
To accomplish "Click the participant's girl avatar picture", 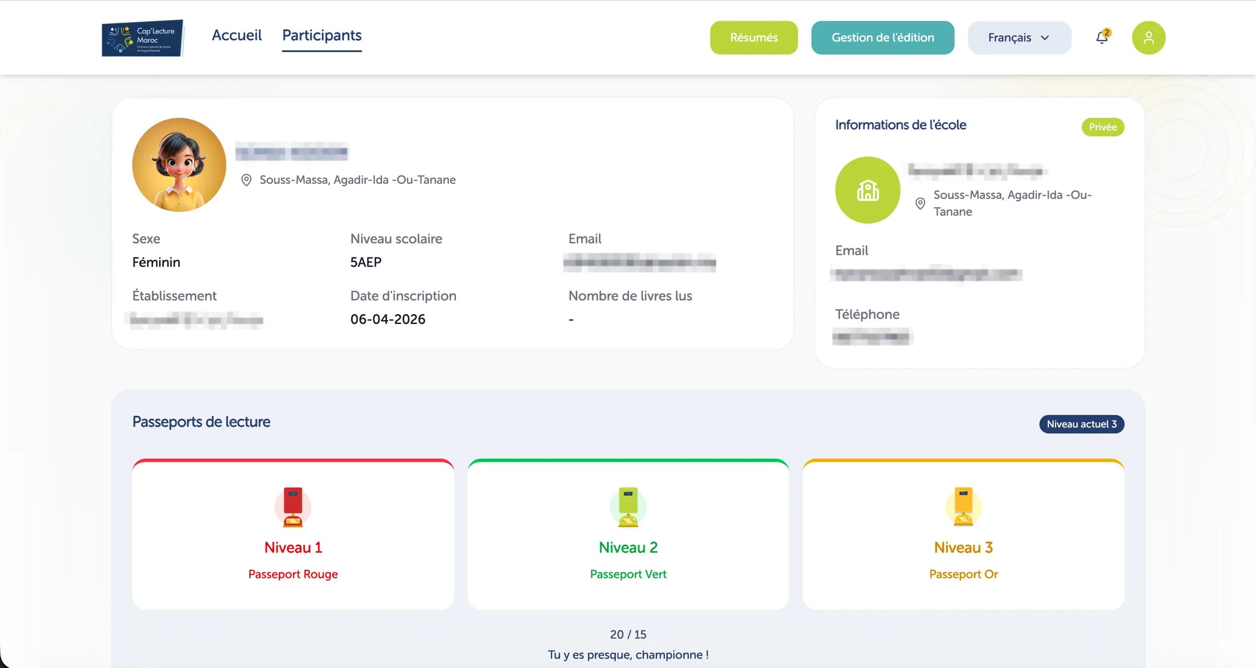I will [179, 165].
